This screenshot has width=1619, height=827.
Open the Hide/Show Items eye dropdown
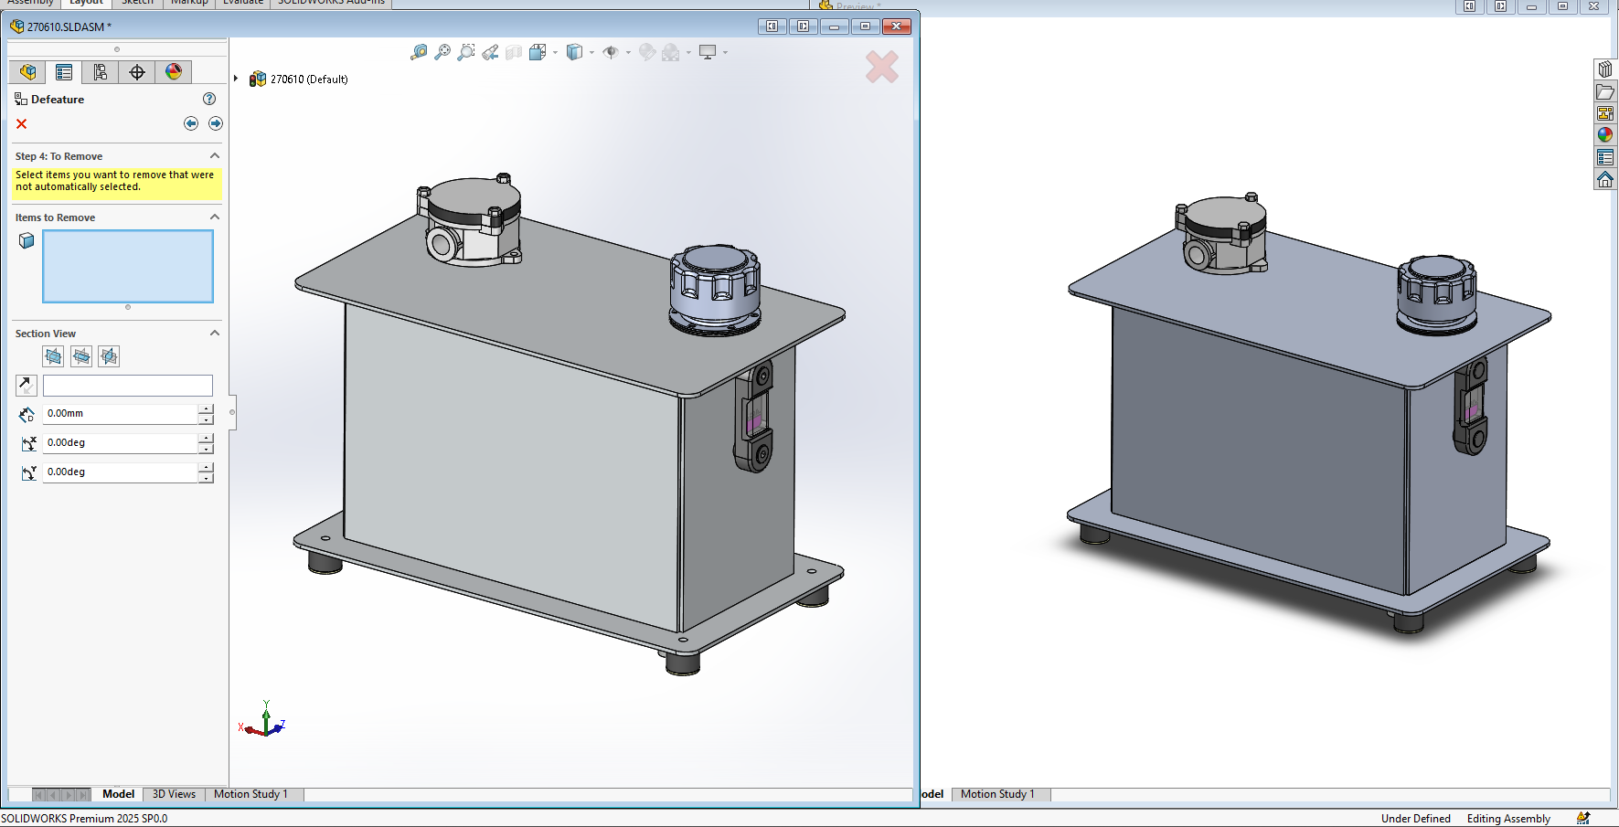[628, 53]
